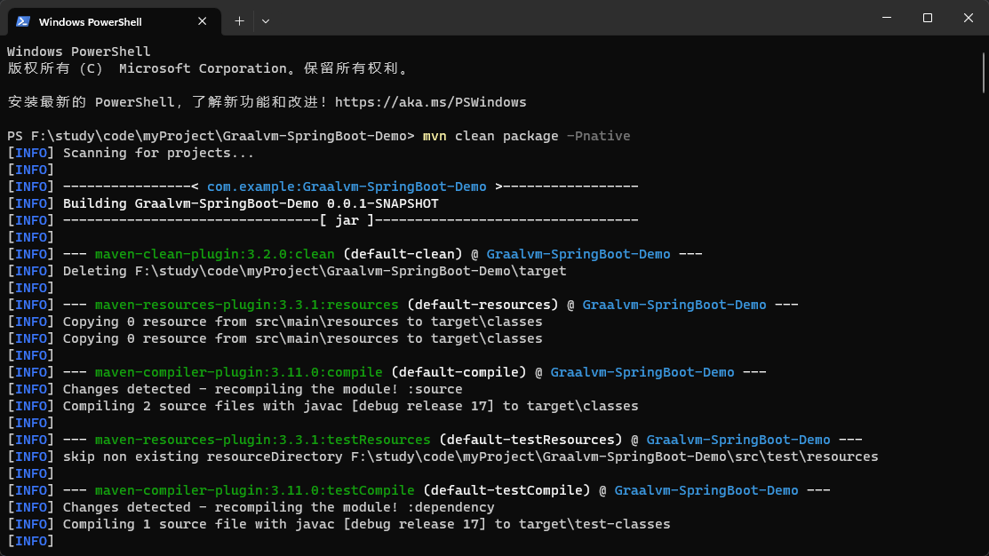Expand the new tab profile dropdown
Viewport: 989px width, 556px height.
click(x=266, y=21)
